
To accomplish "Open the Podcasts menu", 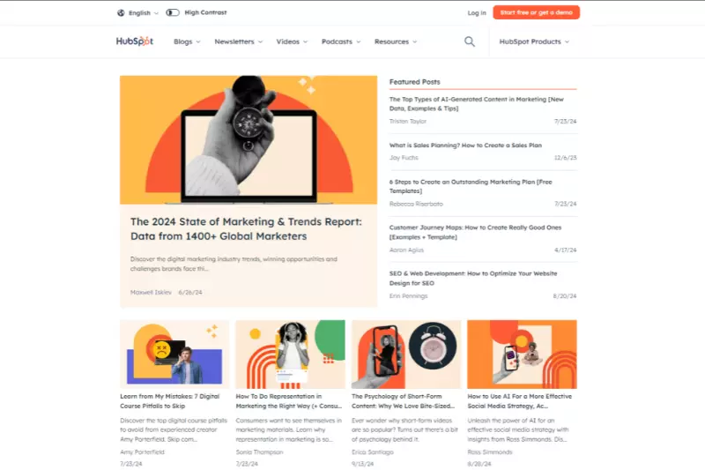I will pyautogui.click(x=341, y=41).
